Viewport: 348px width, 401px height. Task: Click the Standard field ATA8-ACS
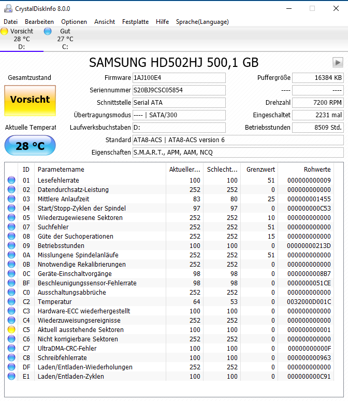tap(238, 140)
